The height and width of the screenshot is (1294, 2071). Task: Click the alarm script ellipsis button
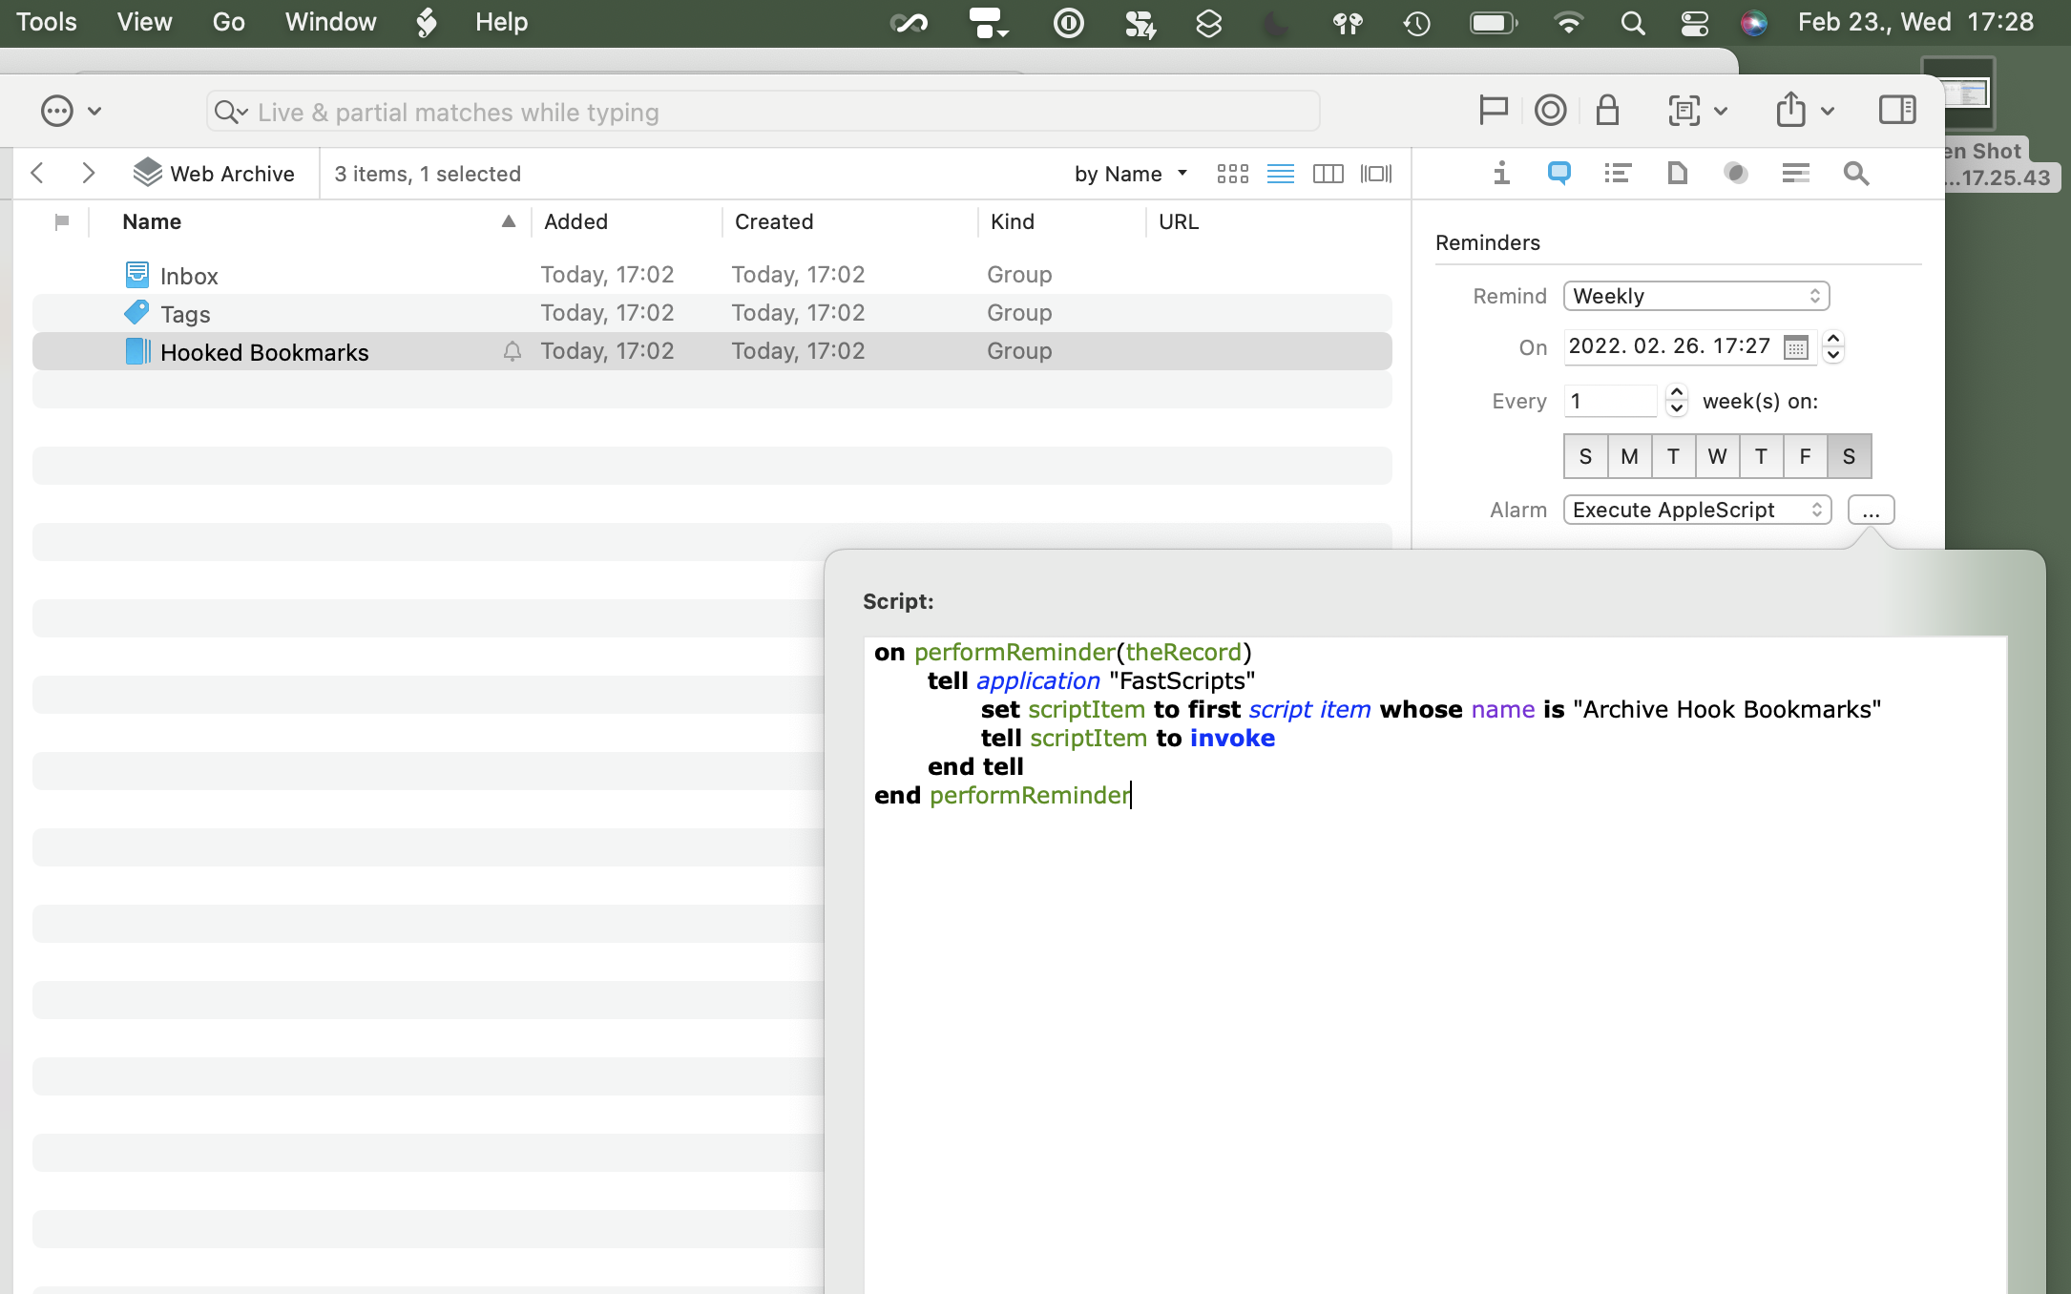pos(1871,510)
